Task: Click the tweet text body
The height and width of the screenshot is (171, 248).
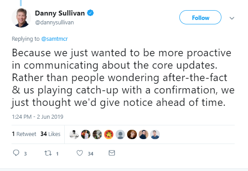Action: click(123, 78)
